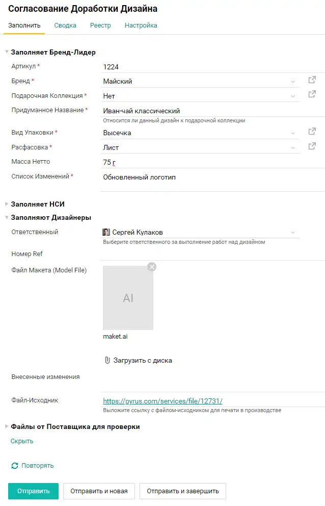Click the Повторять repeat icon
This screenshot has height=506, width=325.
(x=14, y=466)
